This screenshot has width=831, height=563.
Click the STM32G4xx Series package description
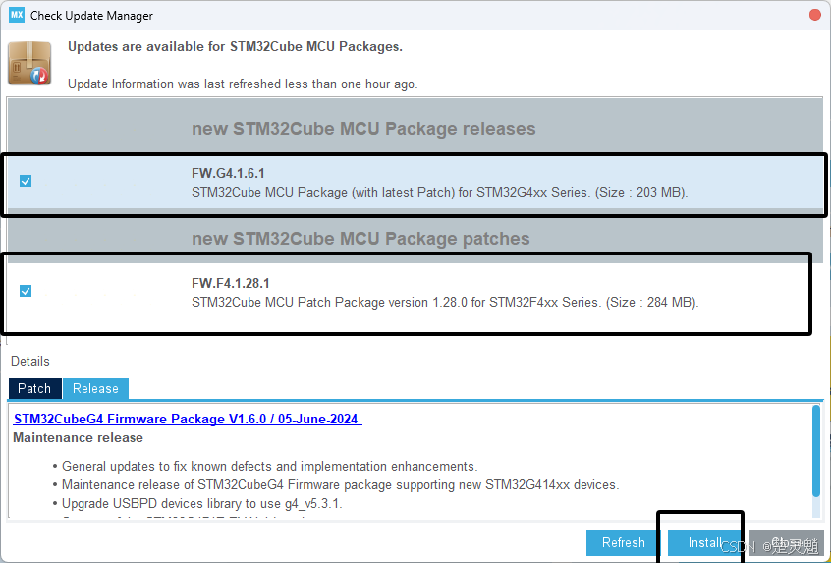[439, 192]
